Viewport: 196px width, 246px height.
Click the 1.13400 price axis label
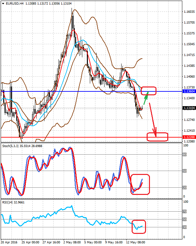pyautogui.click(x=189, y=98)
